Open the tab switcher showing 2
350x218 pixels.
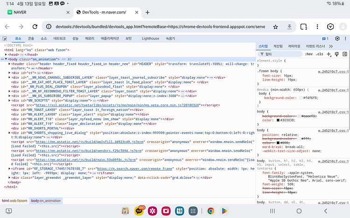[304, 27]
